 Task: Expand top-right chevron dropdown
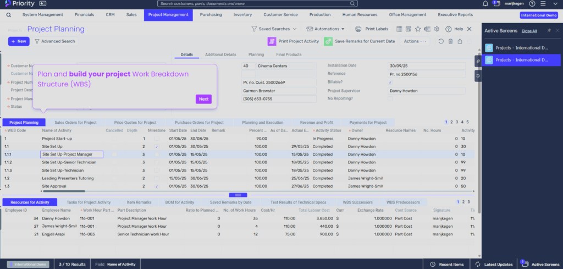pos(555,4)
